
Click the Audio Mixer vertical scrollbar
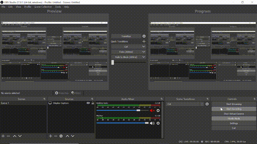(162, 120)
